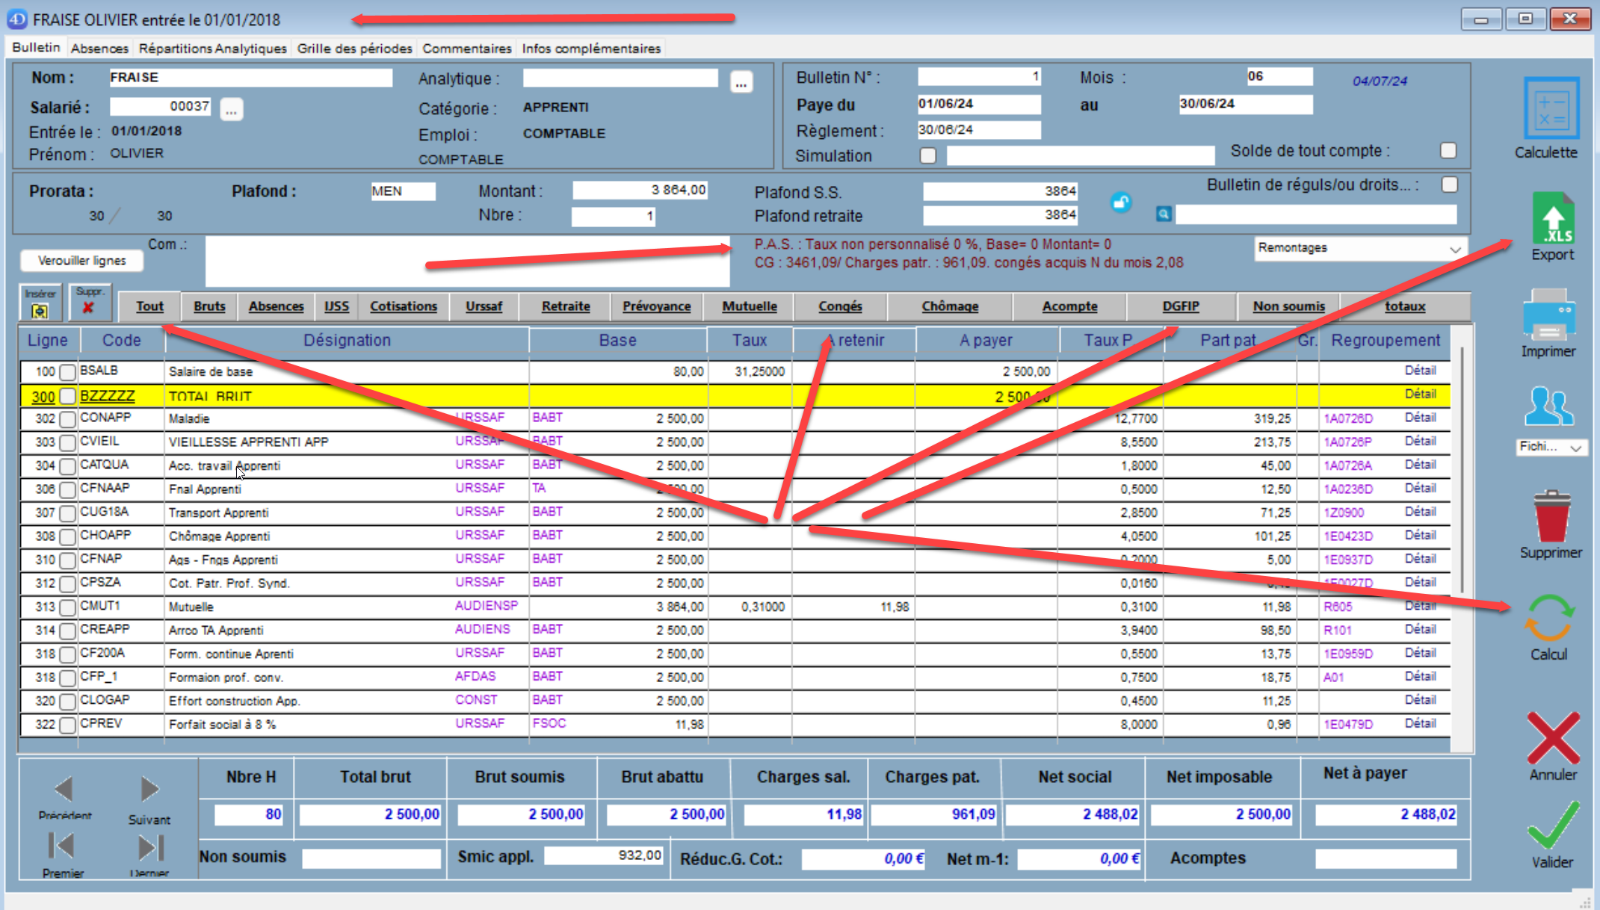This screenshot has width=1600, height=910.
Task: Open the Fichi... dropdown under the people icon
Action: pyautogui.click(x=1551, y=447)
